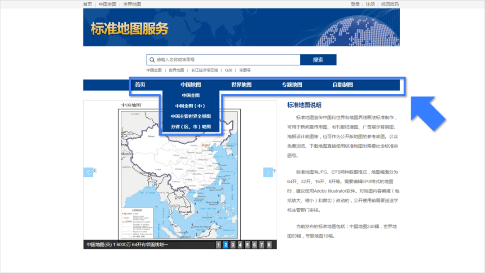485x273 pixels.
Task: Jump to carousel slide 3
Action: click(x=233, y=245)
